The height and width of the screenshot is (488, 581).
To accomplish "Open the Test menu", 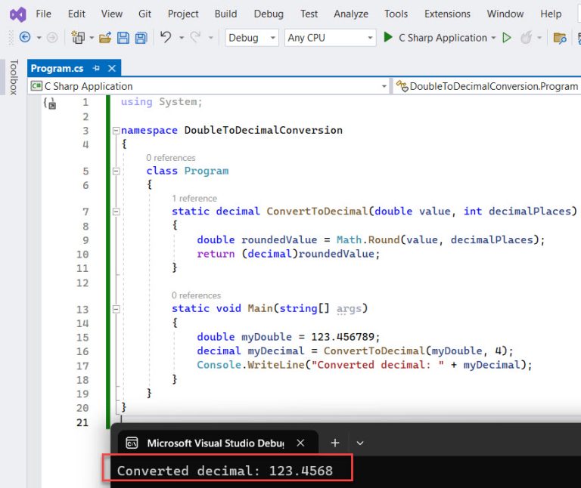I will tap(309, 14).
